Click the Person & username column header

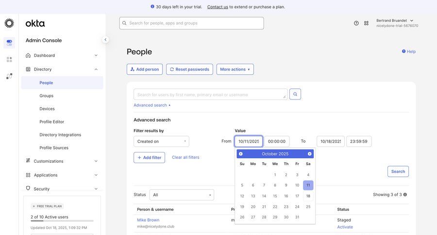point(155,209)
